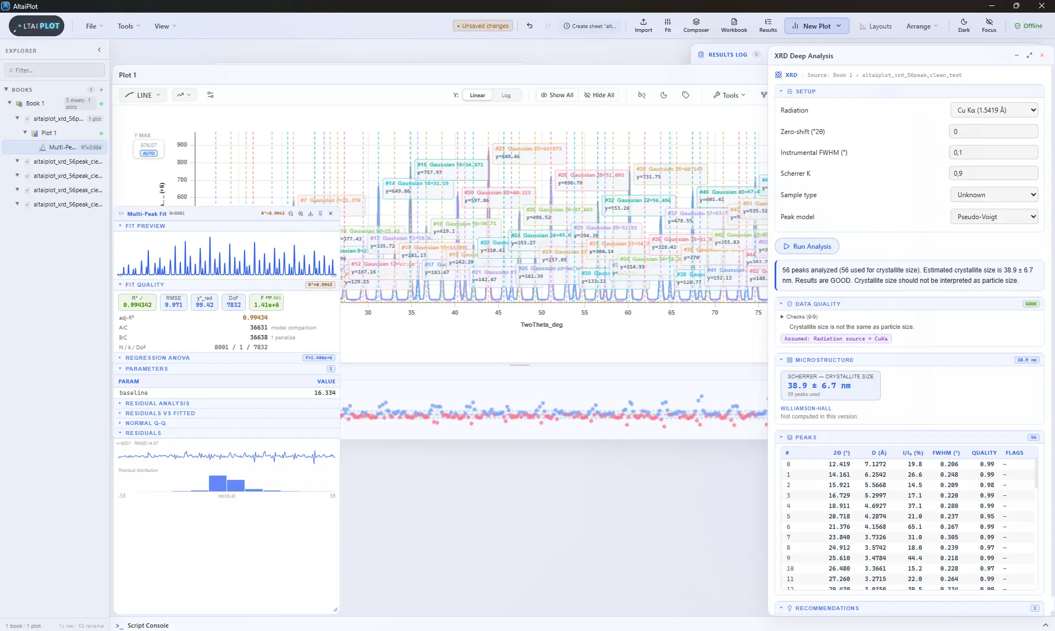Viewport: 1055px width, 631px height.
Task: Open the Peak model dropdown
Action: [x=994, y=216]
